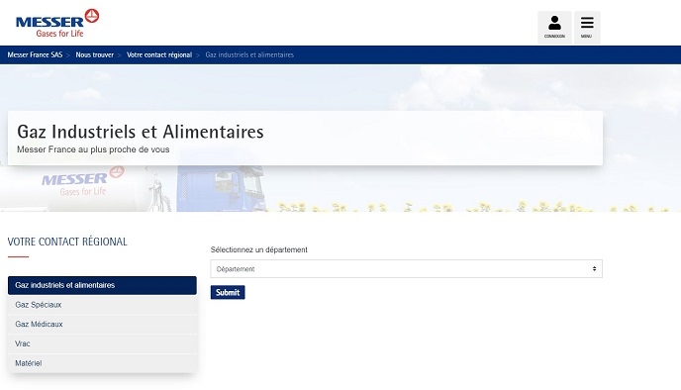Select Gaz industriels et alimentaires sidebar item
681x390 pixels.
[102, 285]
